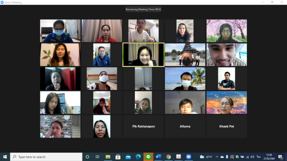Open the LINE app in taskbar

point(148,157)
